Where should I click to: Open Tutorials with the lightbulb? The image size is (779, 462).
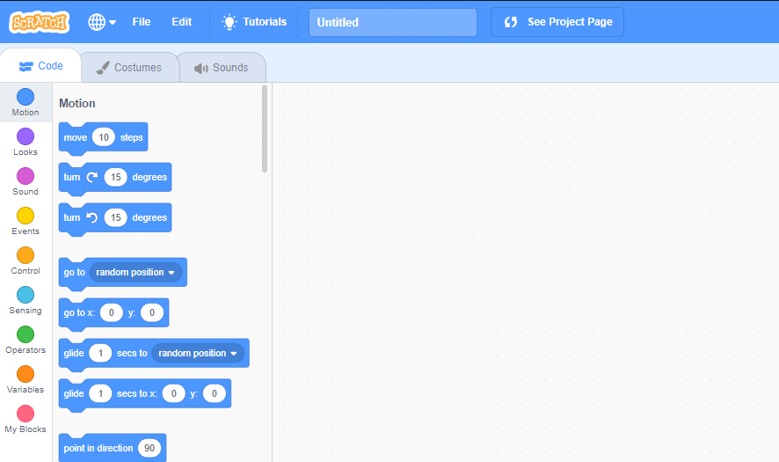click(254, 22)
